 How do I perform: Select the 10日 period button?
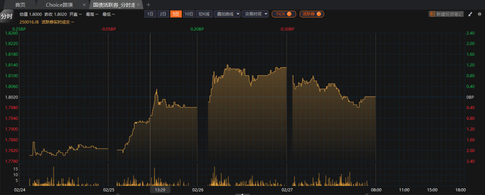[x=189, y=14]
